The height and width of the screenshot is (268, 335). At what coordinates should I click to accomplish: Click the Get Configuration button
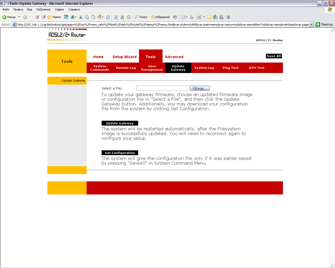120,153
